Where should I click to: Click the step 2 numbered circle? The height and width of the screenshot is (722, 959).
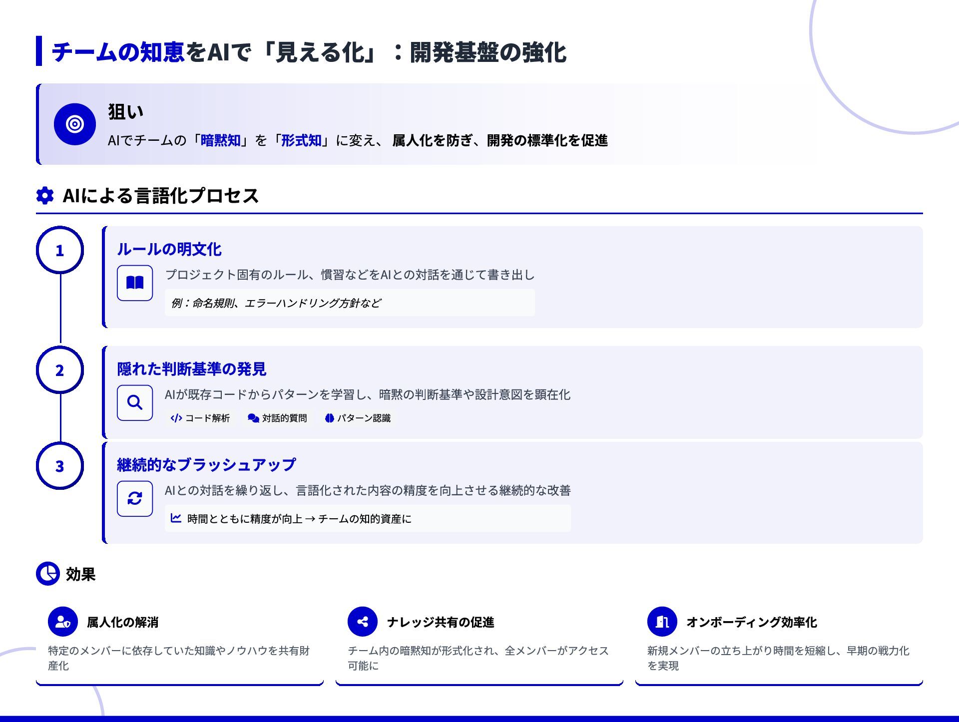click(x=60, y=370)
